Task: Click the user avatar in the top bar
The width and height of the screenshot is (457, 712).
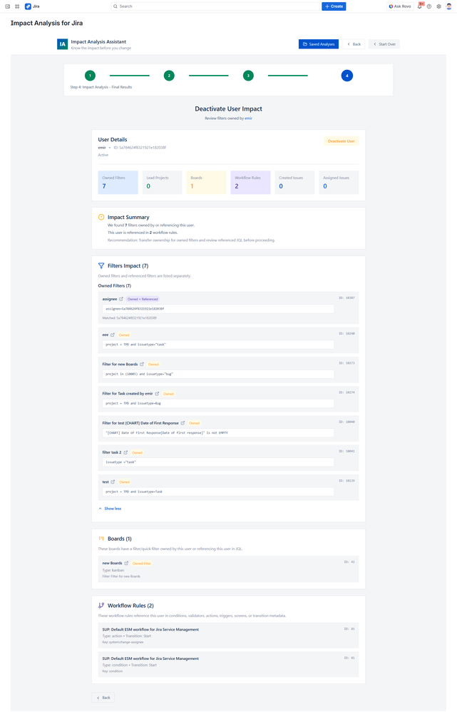Action: tap(448, 6)
